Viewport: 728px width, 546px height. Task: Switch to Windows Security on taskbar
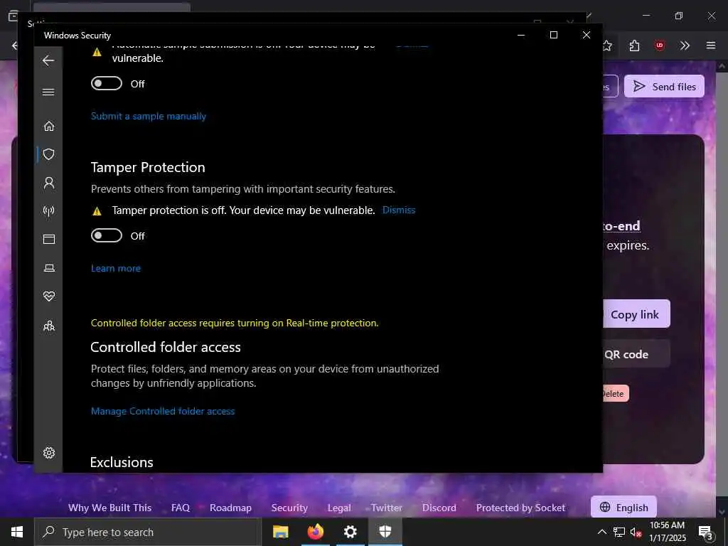click(x=385, y=532)
